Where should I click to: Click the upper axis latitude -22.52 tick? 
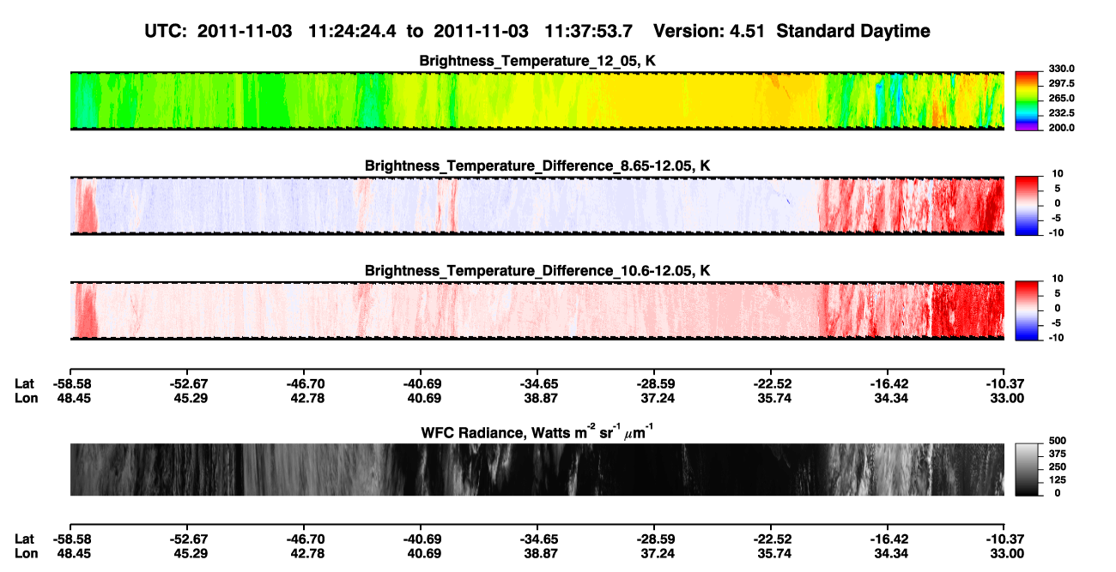771,384
